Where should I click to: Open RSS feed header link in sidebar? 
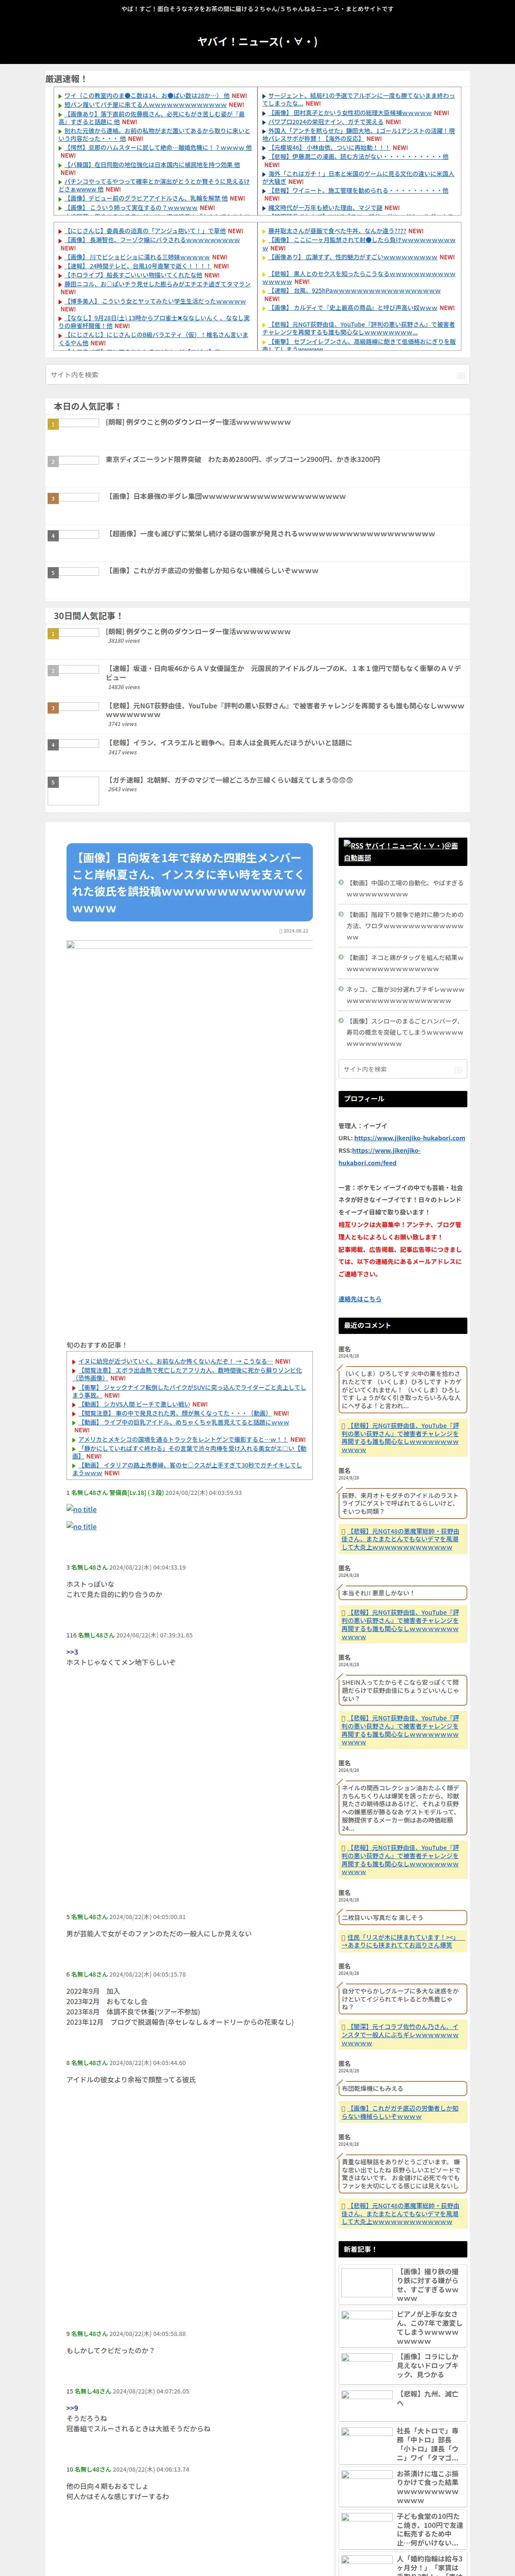(x=401, y=851)
